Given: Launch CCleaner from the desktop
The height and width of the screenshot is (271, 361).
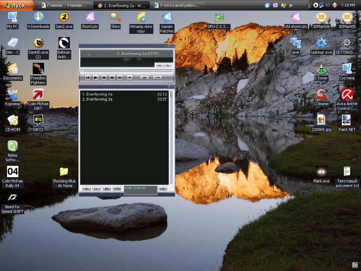Looking at the screenshot, I should pyautogui.click(x=321, y=95).
